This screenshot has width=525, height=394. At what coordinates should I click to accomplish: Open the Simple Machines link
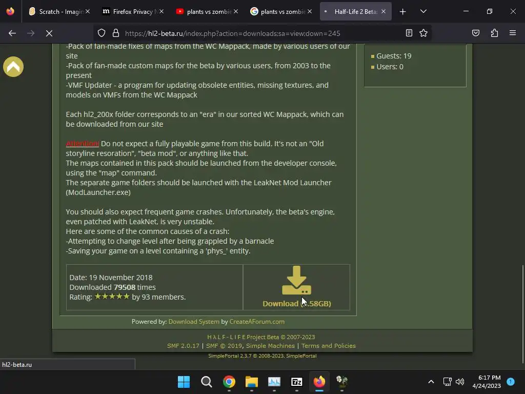271,346
